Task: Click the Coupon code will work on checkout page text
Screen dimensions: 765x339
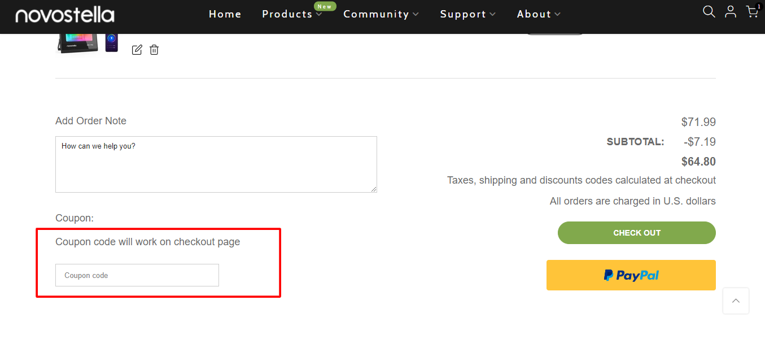Action: pyautogui.click(x=148, y=242)
